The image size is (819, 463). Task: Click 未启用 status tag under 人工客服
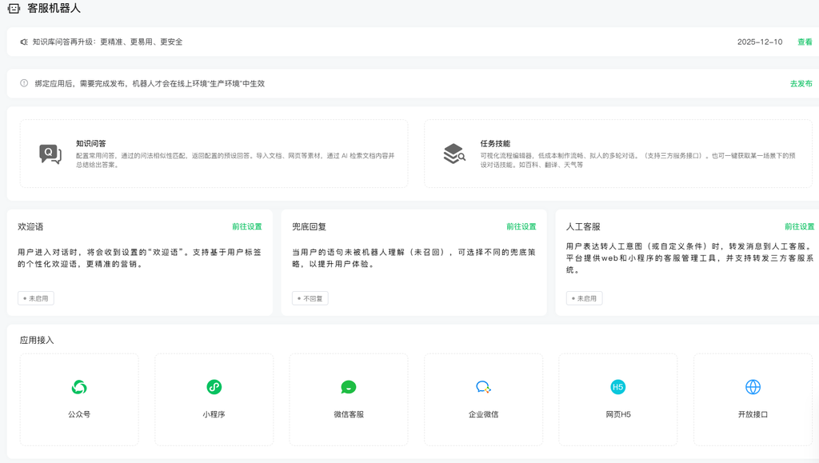[584, 298]
